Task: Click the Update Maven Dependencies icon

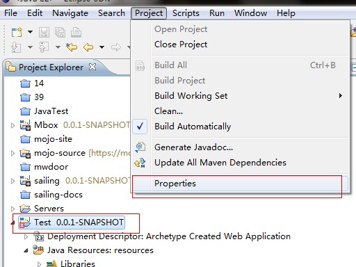Action: 140,163
